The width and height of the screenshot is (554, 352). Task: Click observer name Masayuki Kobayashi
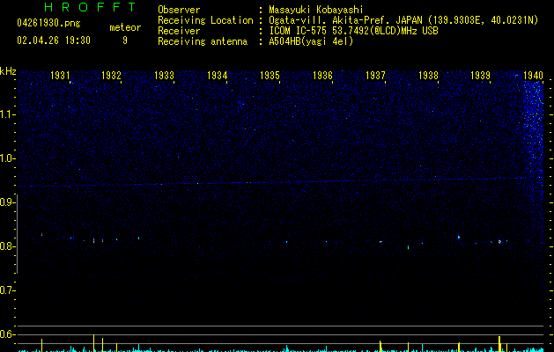[x=316, y=10]
